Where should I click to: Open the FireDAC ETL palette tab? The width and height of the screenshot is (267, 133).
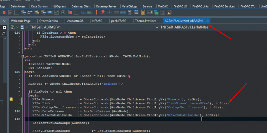click(x=248, y=6)
